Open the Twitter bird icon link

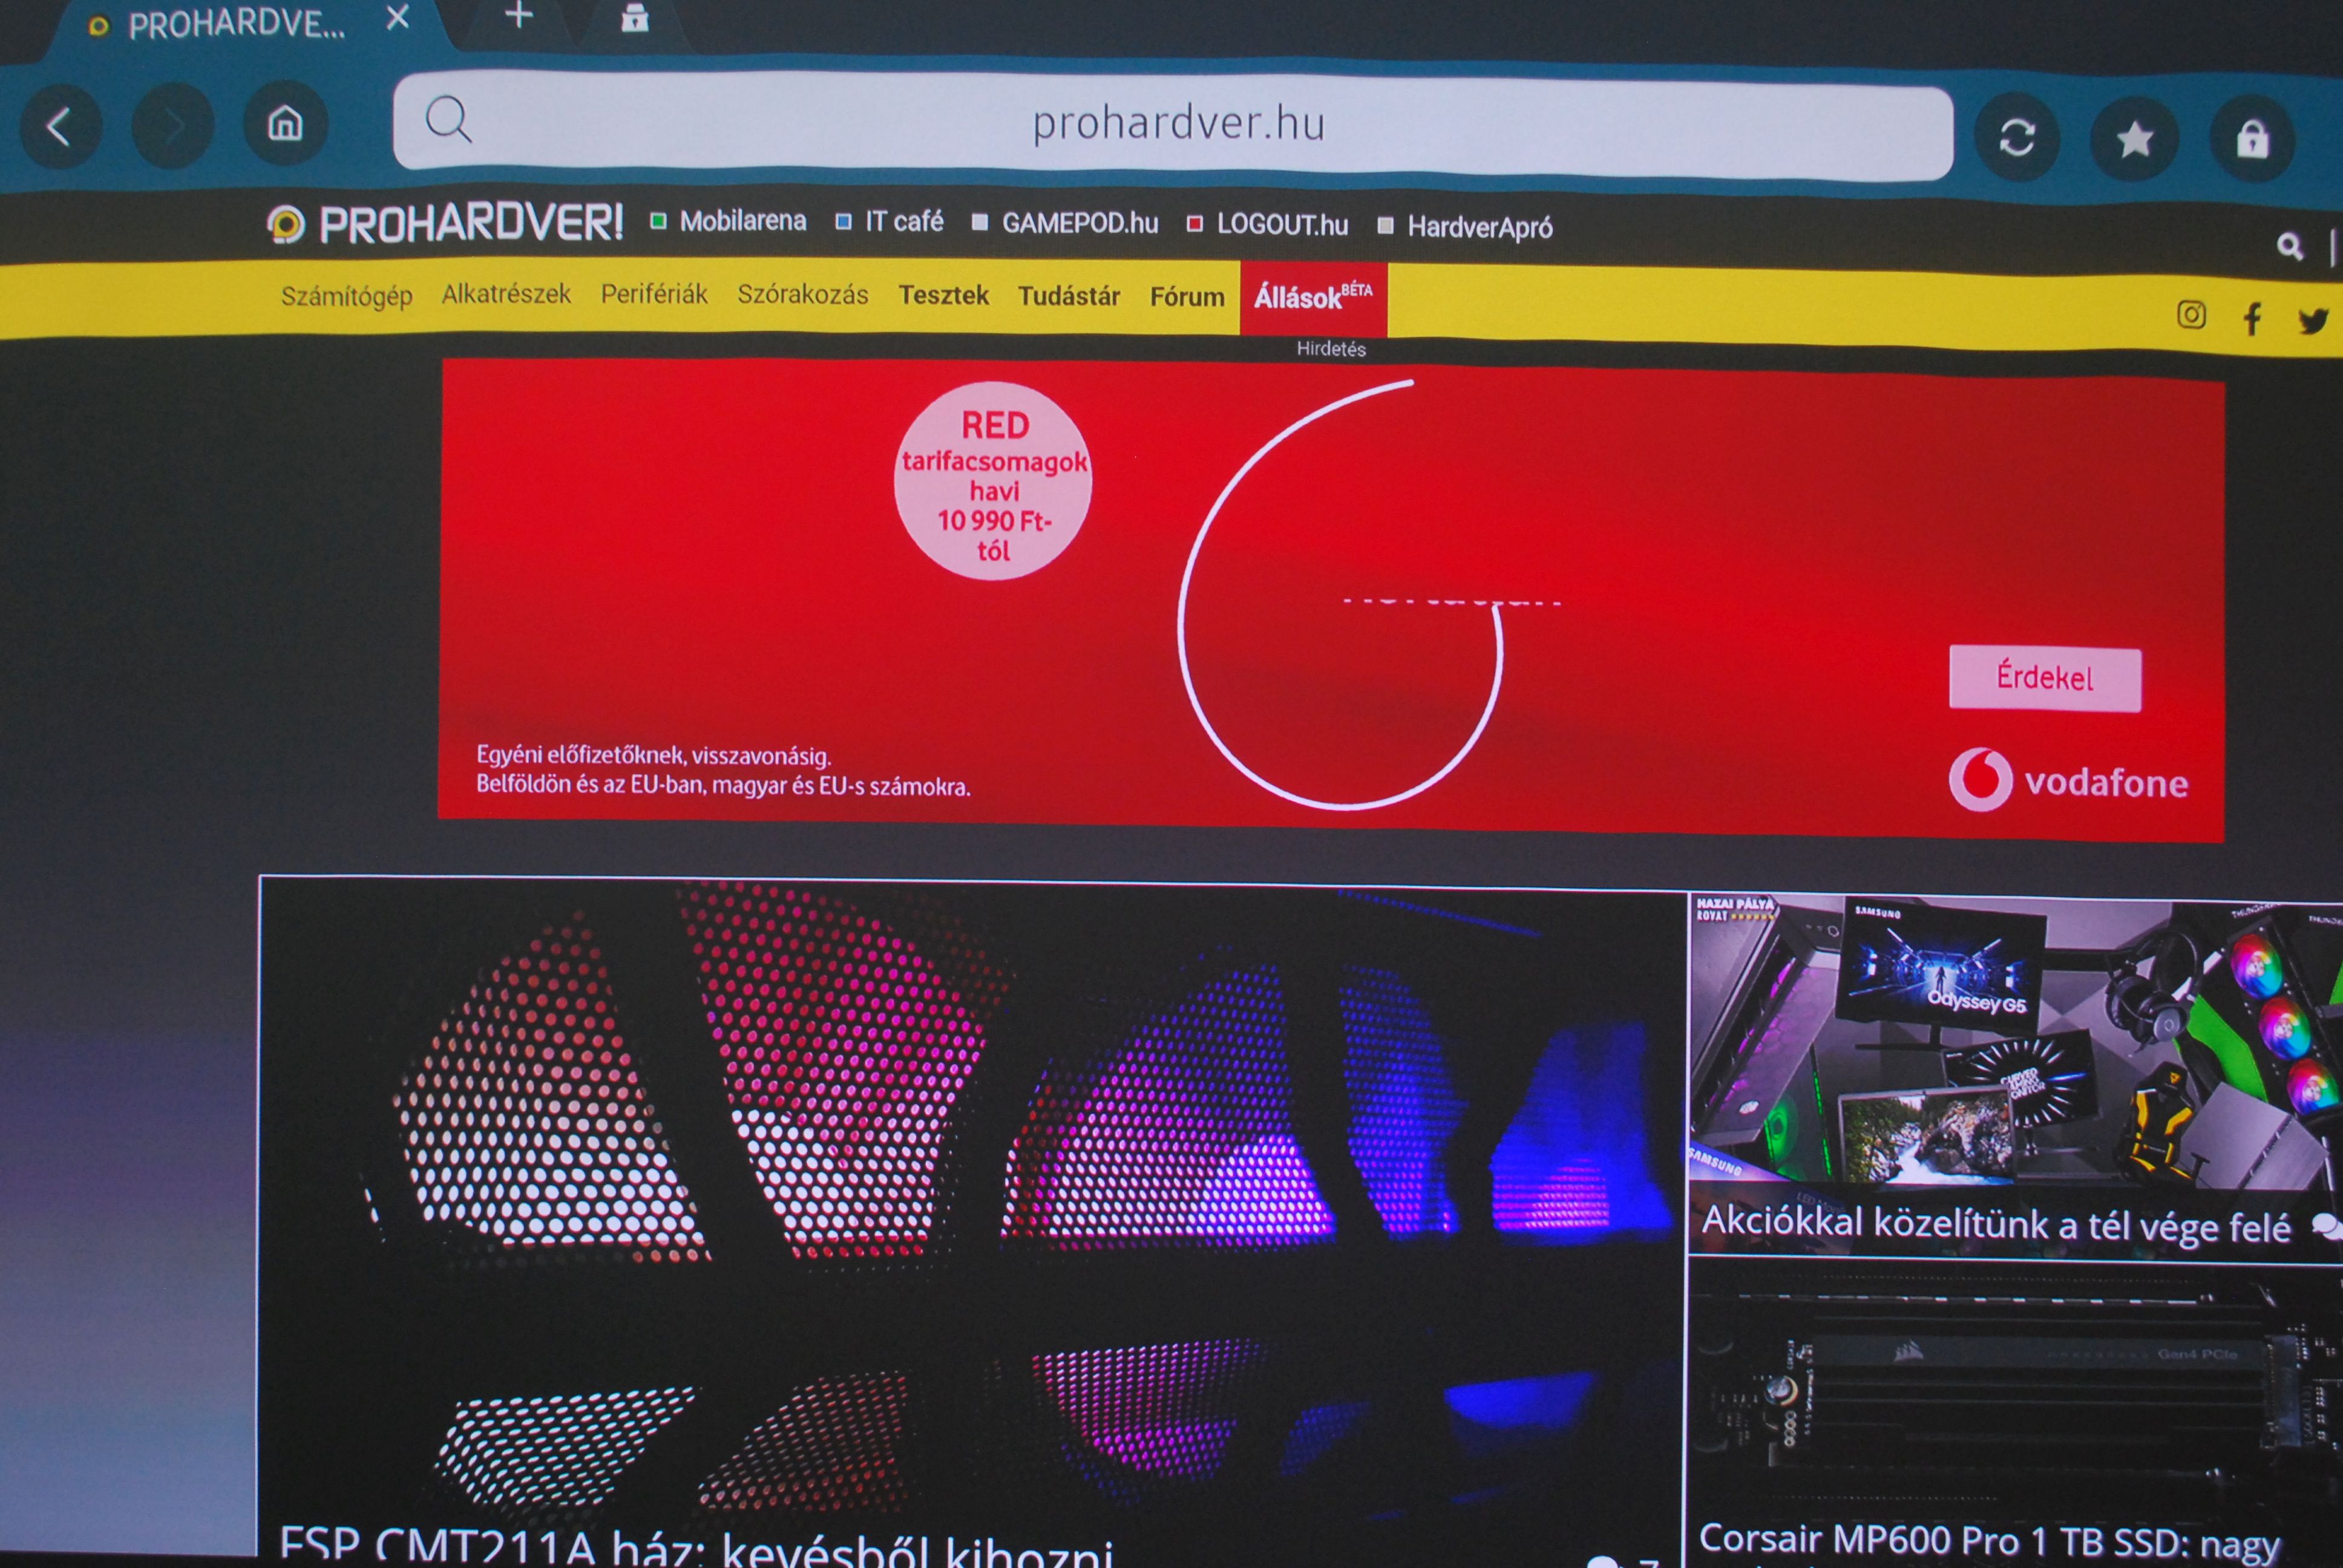2313,321
